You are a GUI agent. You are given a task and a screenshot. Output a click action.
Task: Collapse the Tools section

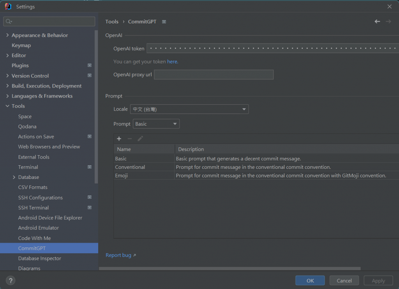pyautogui.click(x=7, y=106)
